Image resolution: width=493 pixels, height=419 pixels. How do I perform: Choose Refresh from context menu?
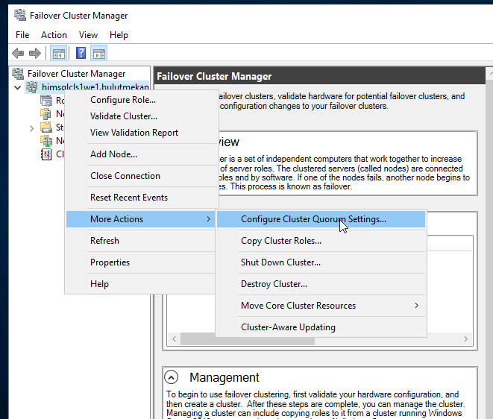point(140,241)
